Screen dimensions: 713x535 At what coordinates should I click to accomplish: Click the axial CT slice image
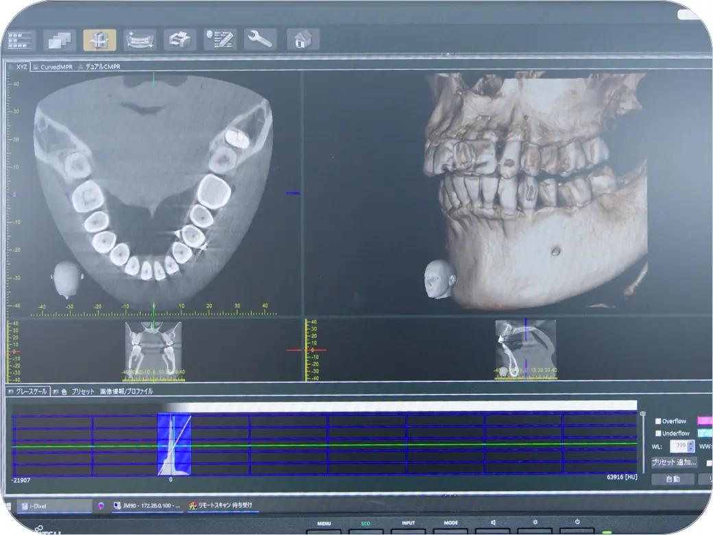(154, 191)
